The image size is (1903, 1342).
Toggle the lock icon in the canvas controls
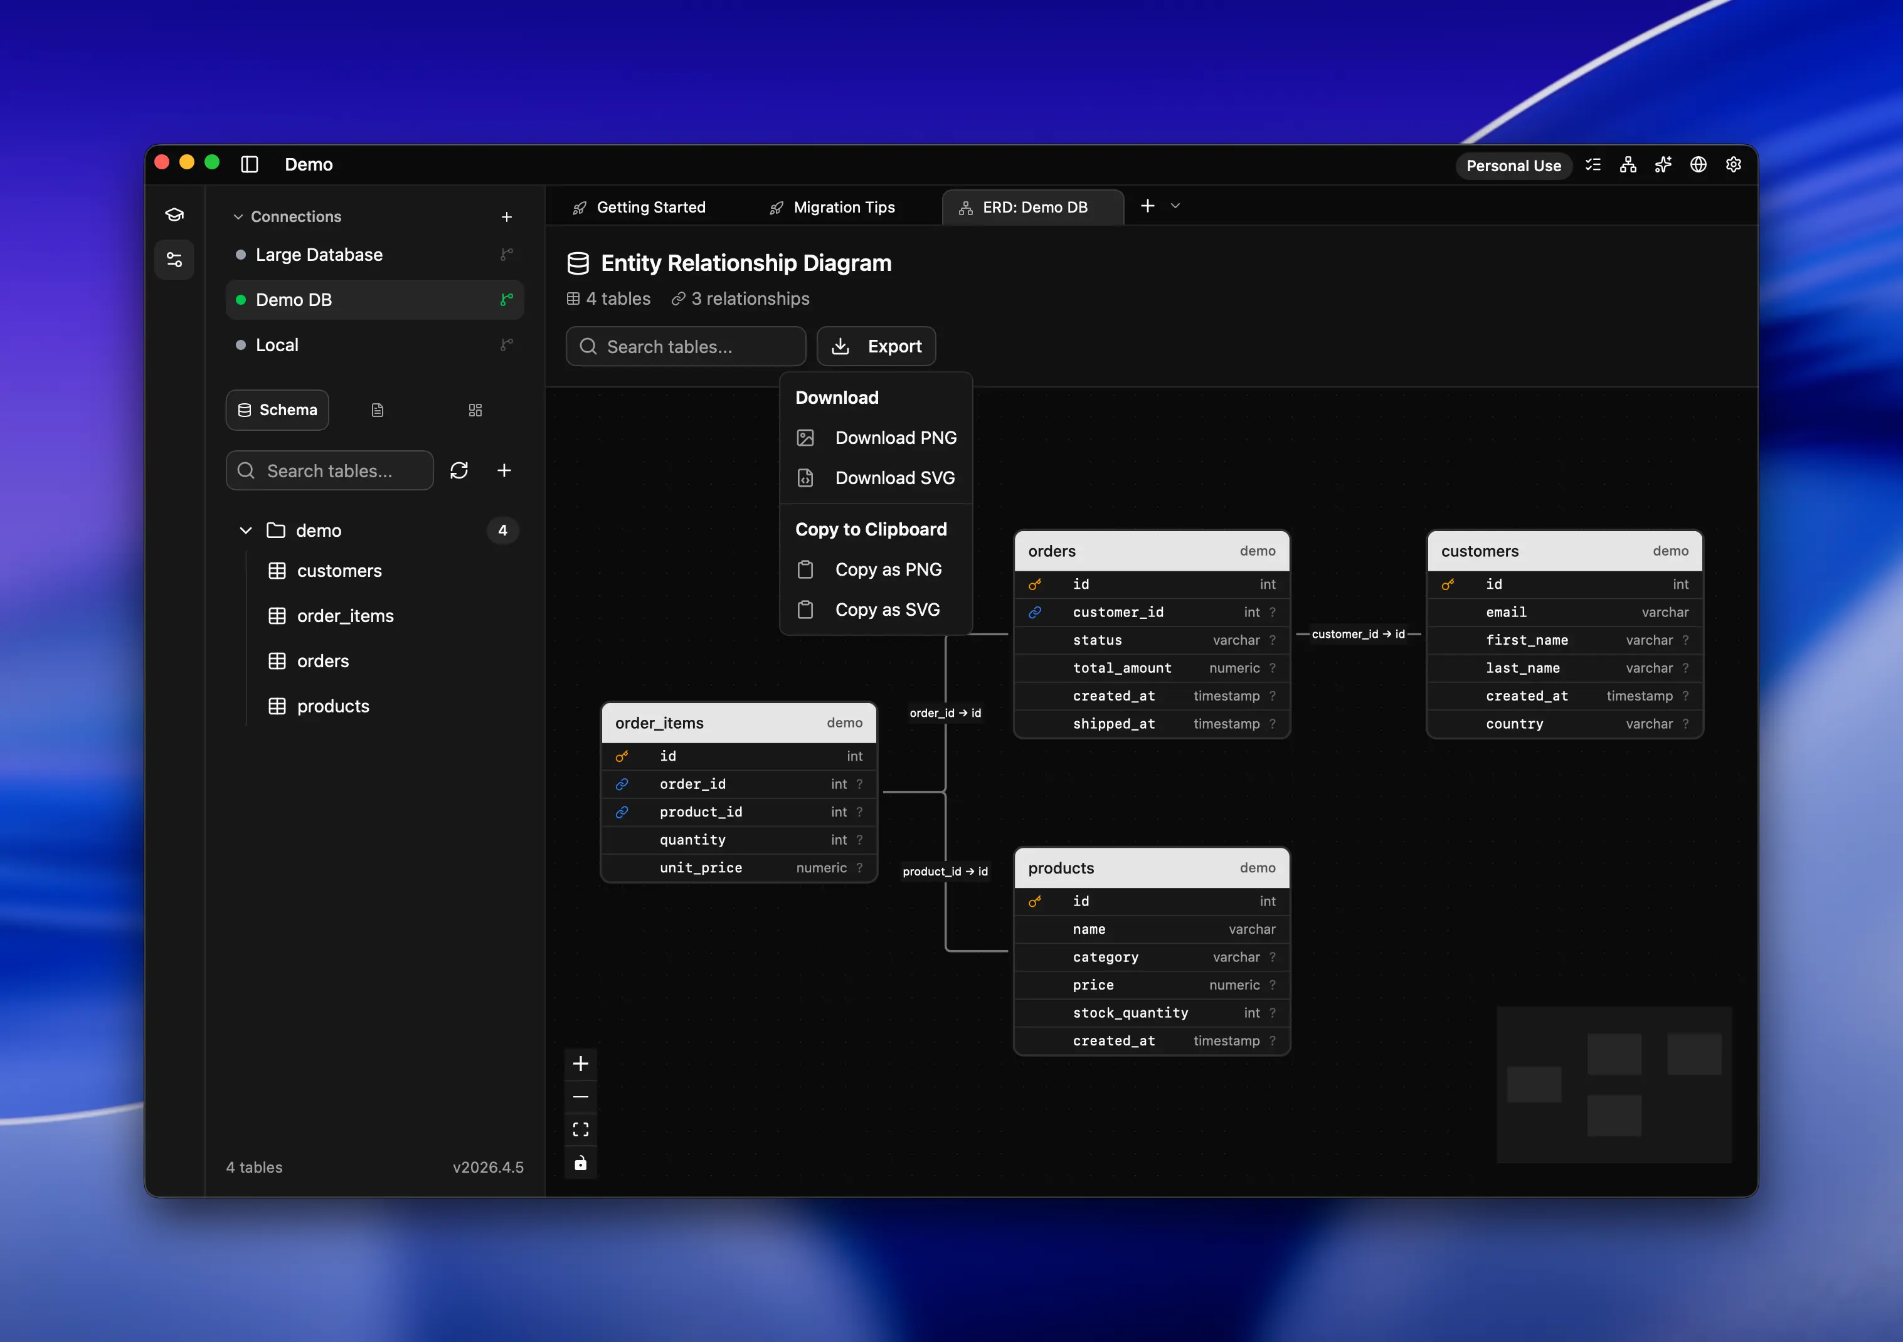coord(580,1164)
